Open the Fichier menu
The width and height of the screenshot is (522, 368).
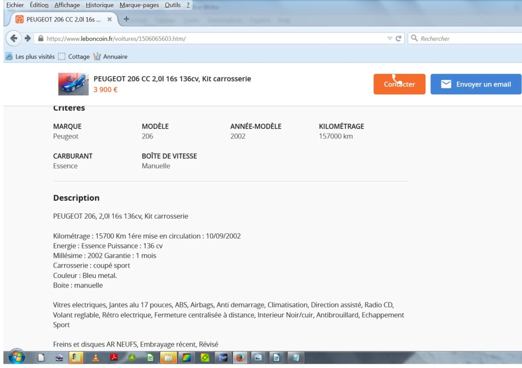tap(15, 5)
